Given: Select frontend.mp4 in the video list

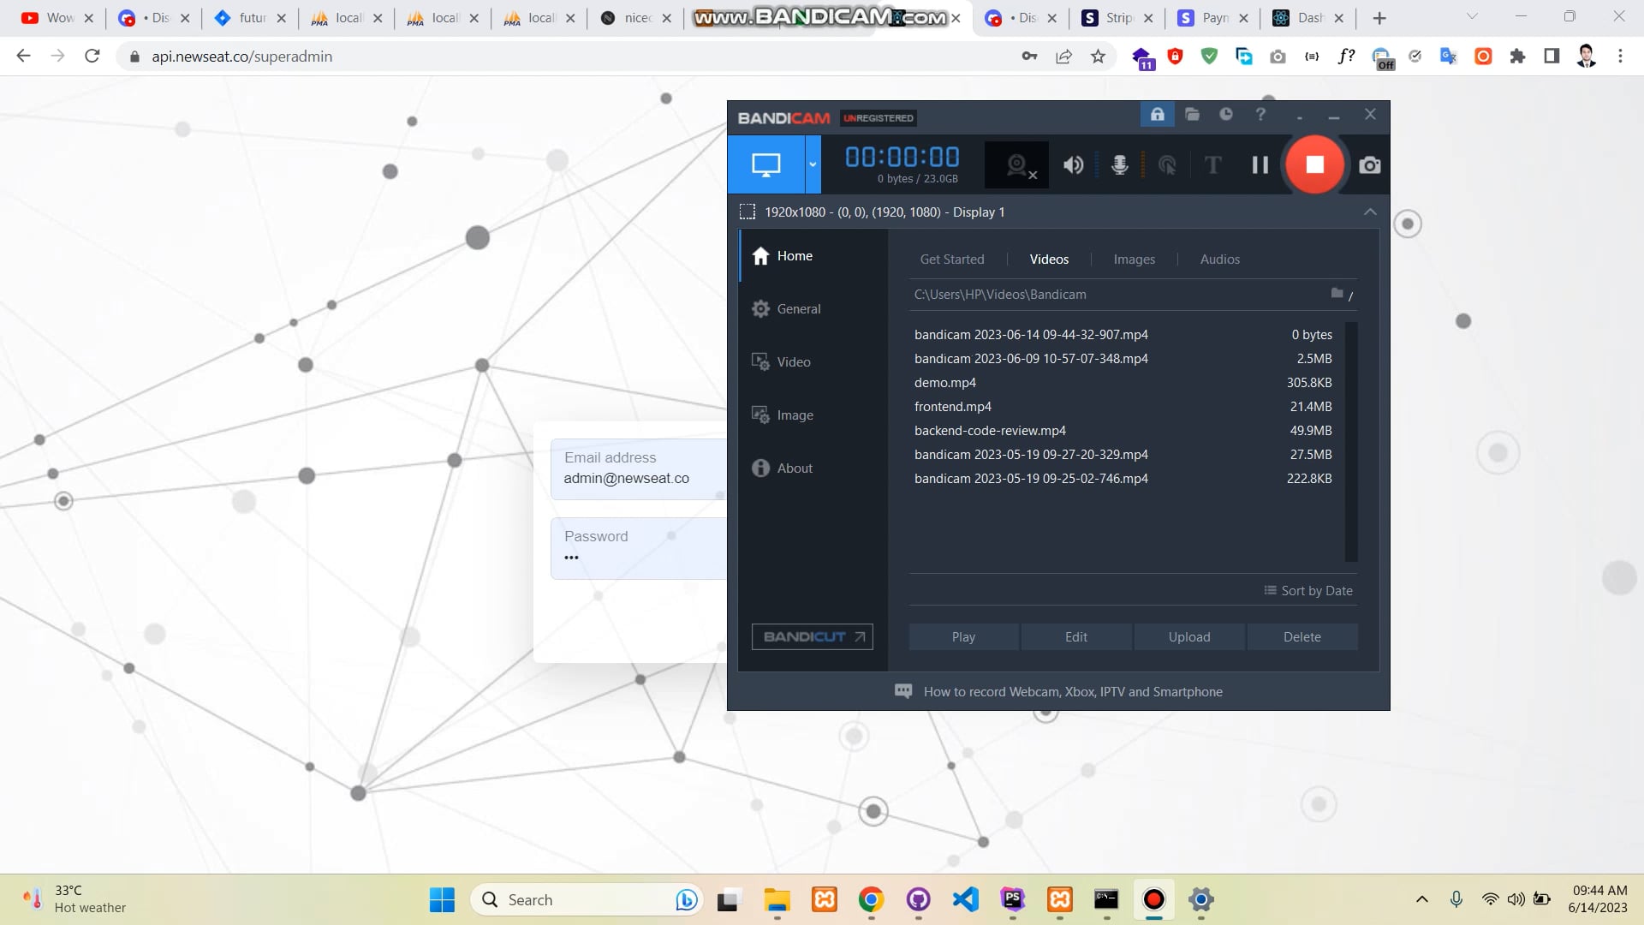Looking at the screenshot, I should [952, 406].
